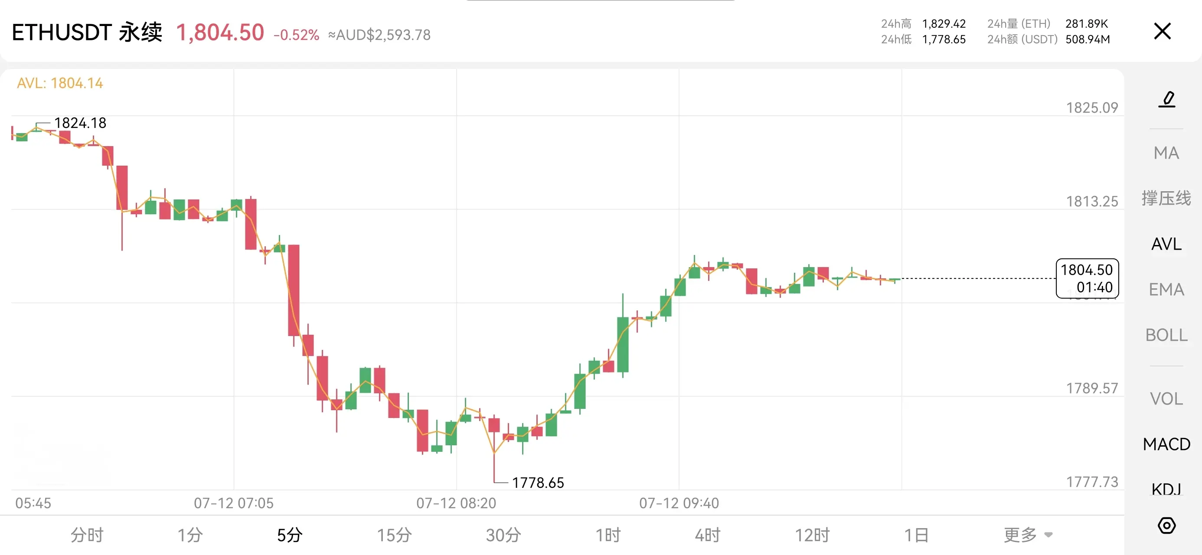Enable the EMA indicator
This screenshot has height=555, width=1202.
coord(1166,289)
